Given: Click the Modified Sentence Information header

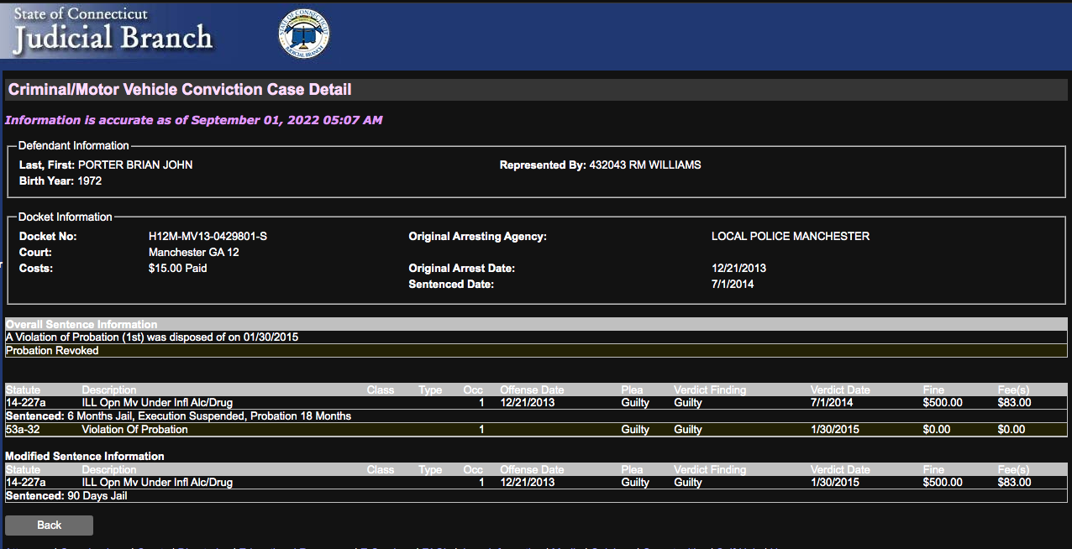Looking at the screenshot, I should [x=85, y=456].
